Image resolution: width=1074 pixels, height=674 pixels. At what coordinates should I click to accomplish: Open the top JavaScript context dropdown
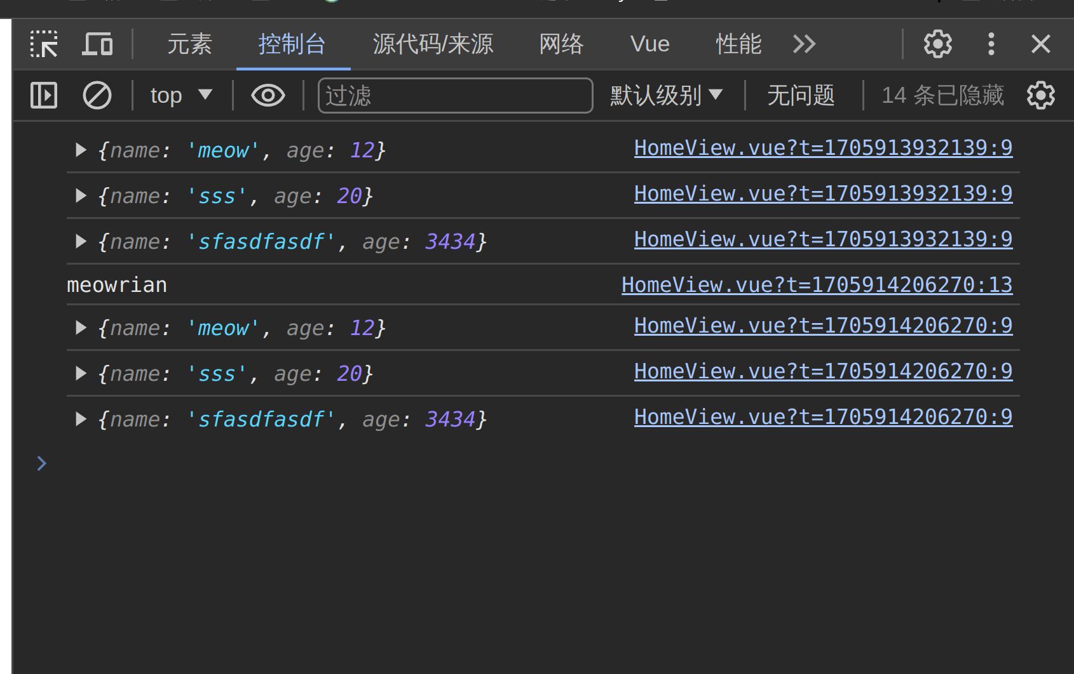tap(180, 96)
